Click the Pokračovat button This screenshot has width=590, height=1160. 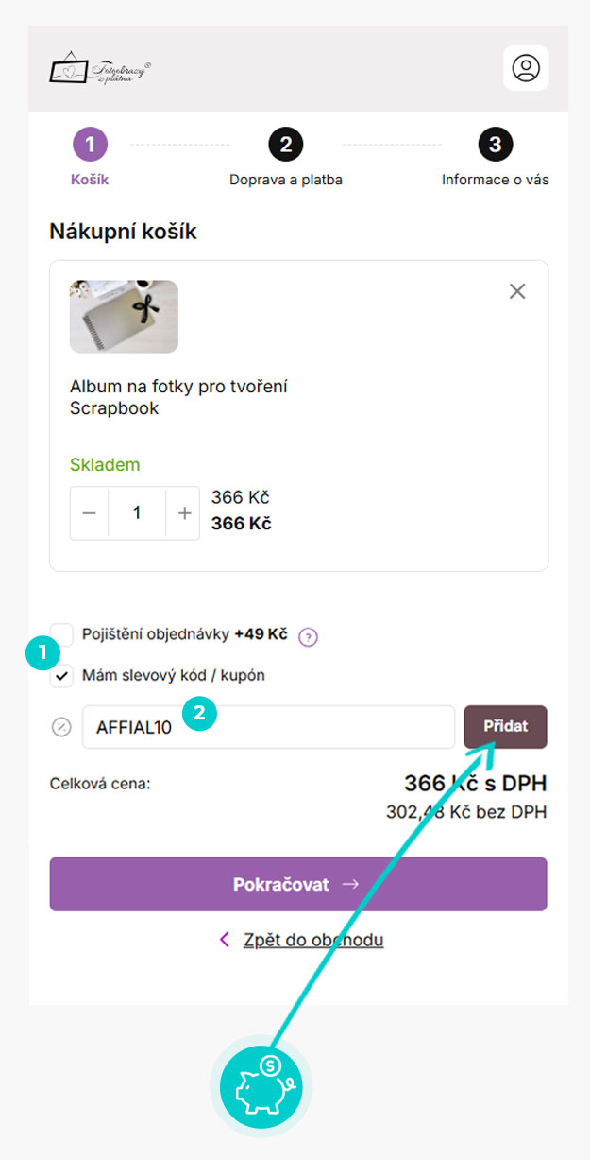click(298, 884)
